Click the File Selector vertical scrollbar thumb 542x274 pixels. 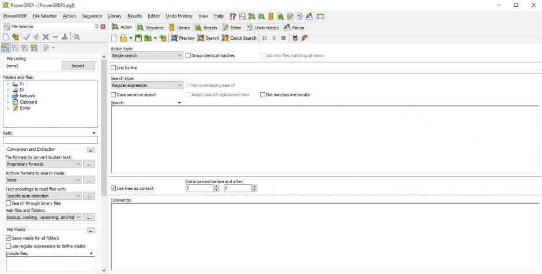pyautogui.click(x=104, y=129)
